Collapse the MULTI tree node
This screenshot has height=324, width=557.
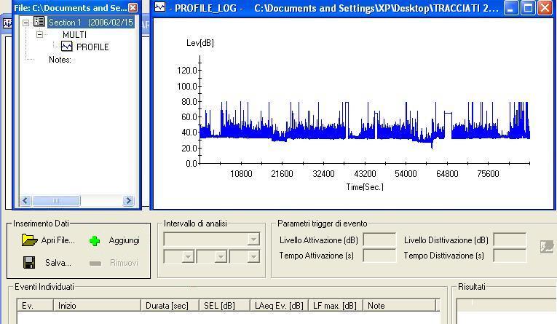[39, 34]
